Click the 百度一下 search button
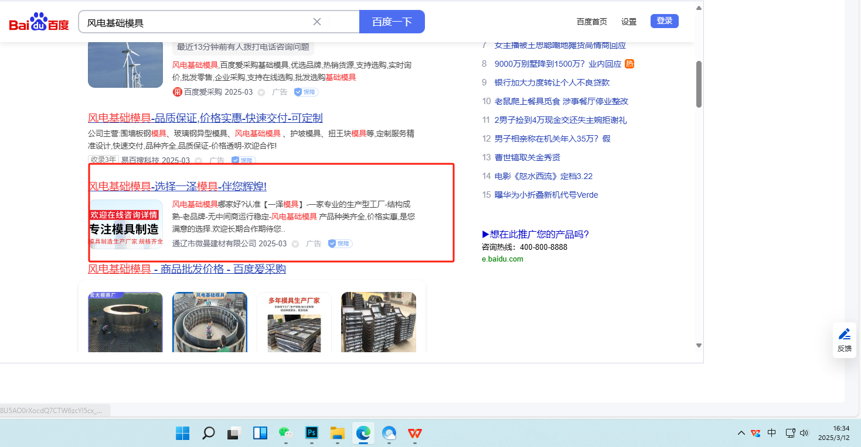The height and width of the screenshot is (447, 861). point(392,22)
